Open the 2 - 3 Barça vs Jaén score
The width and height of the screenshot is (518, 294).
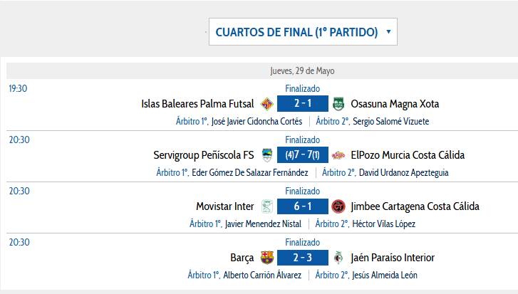pos(303,258)
